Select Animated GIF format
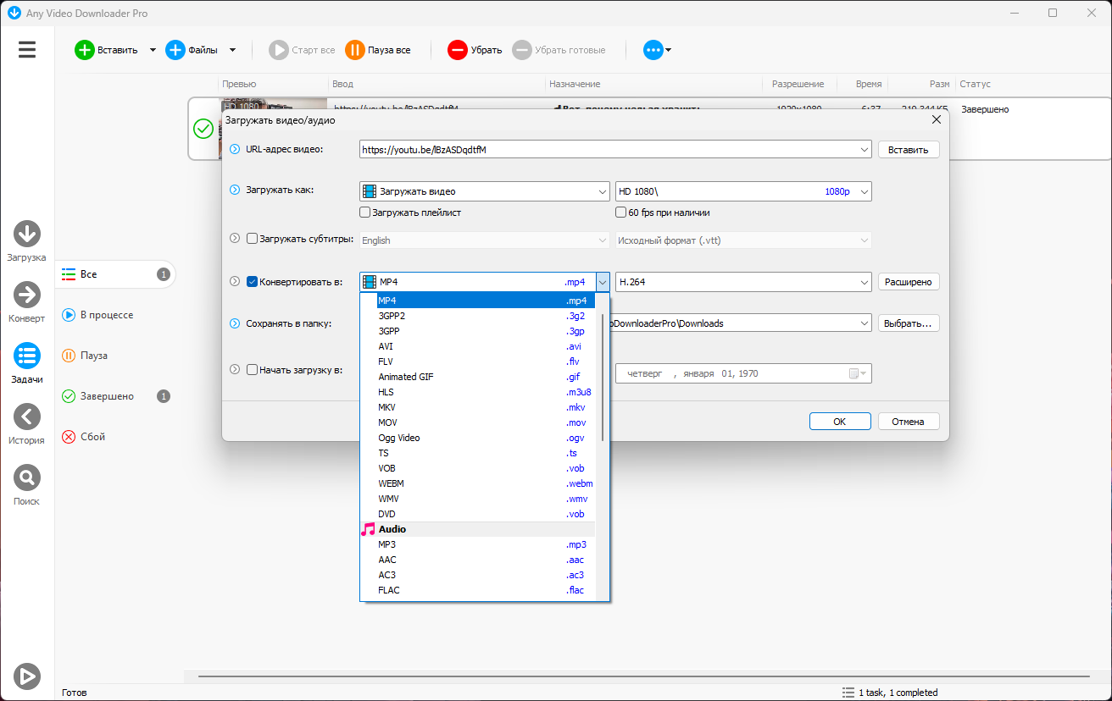The image size is (1112, 701). [x=477, y=377]
